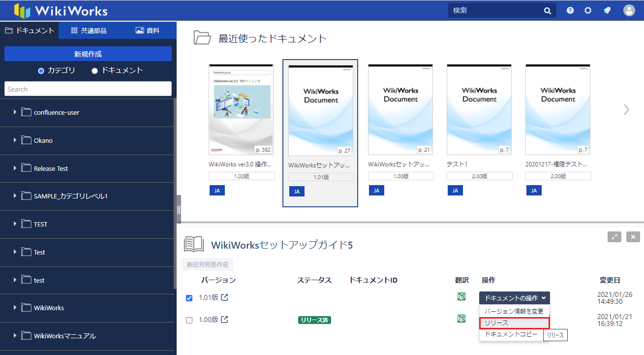
Task: Click translation icon for version 1.00
Action: click(461, 319)
